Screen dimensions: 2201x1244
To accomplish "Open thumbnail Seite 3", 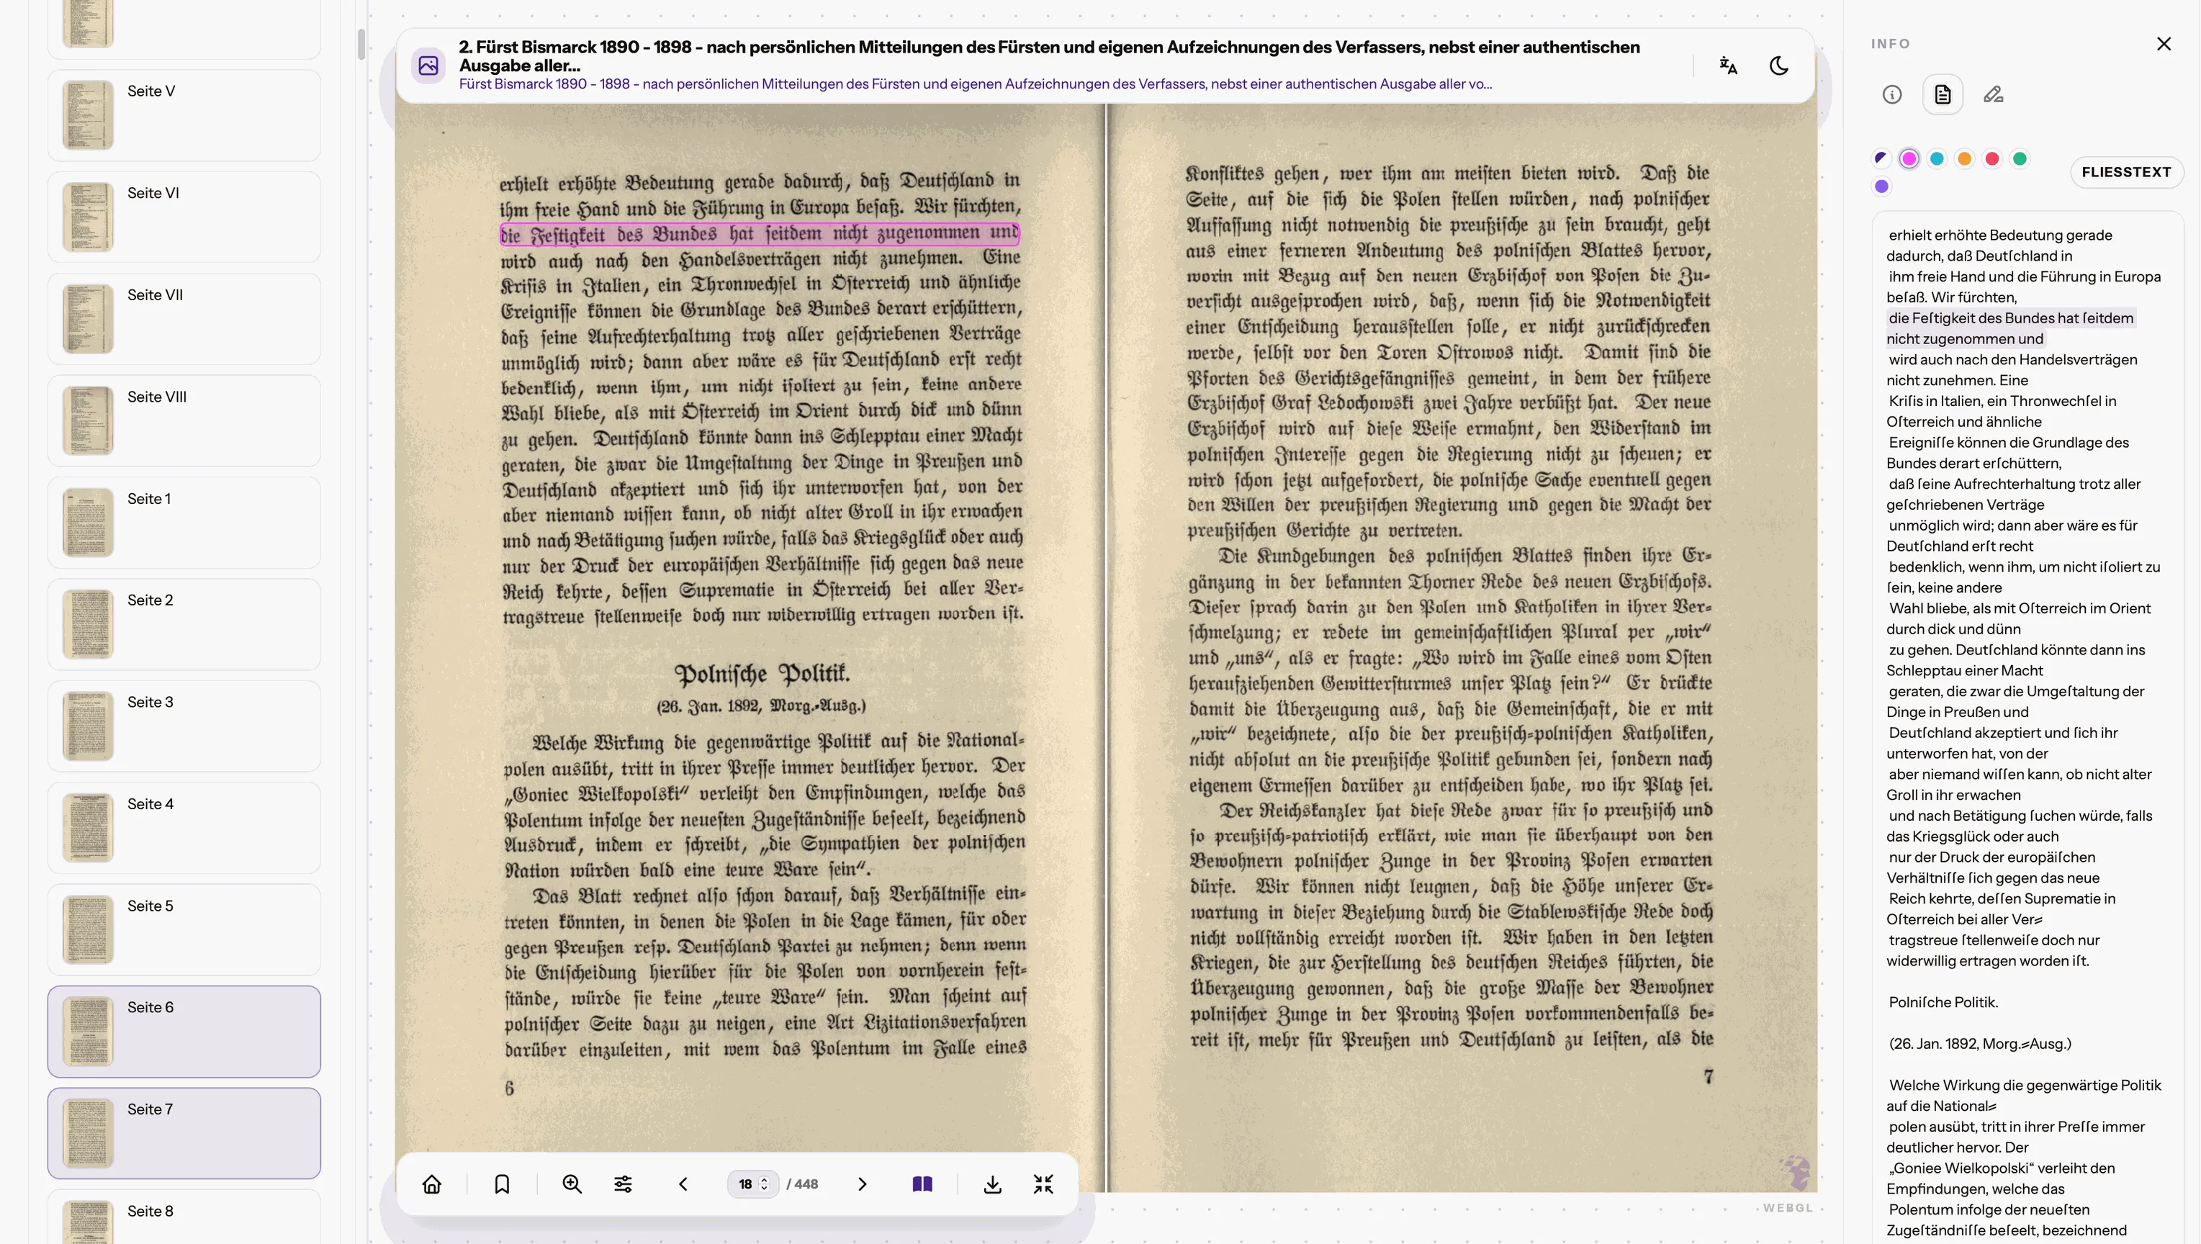I will (184, 726).
